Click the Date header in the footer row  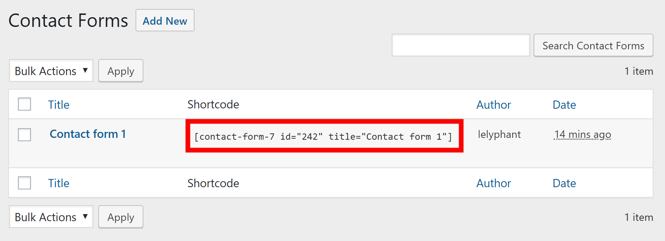click(564, 183)
